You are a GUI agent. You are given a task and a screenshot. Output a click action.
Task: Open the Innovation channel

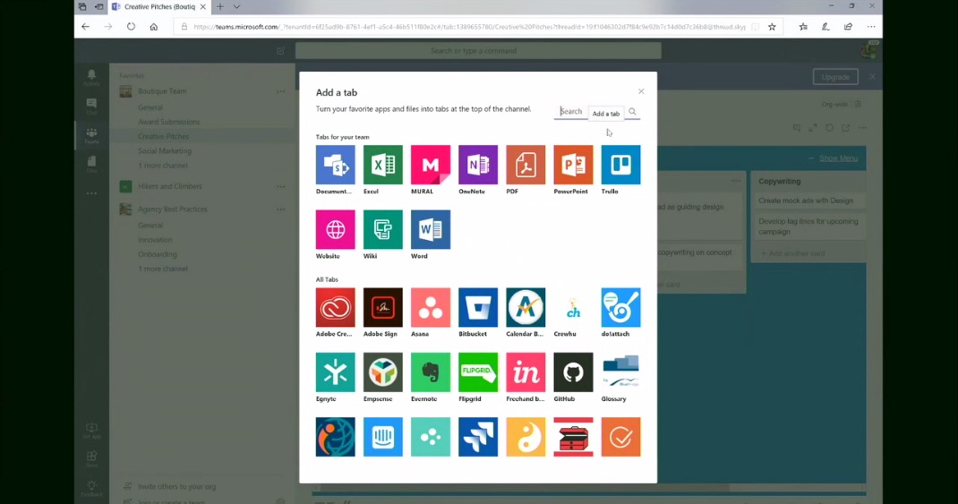click(155, 240)
